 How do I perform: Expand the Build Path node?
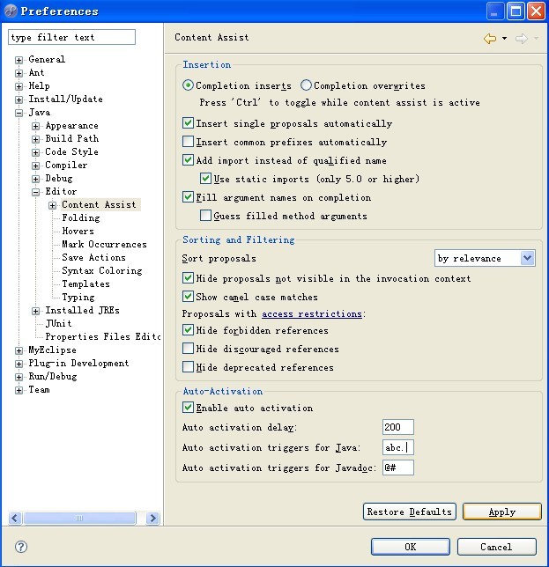click(35, 139)
